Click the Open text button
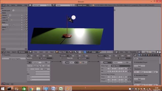This screenshot has width=162, height=91. coord(152,52)
